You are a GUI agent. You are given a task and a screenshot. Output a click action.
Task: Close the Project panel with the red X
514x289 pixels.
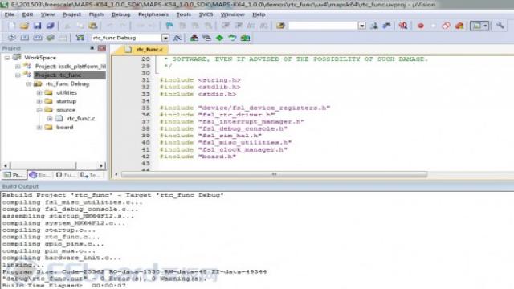click(x=102, y=48)
